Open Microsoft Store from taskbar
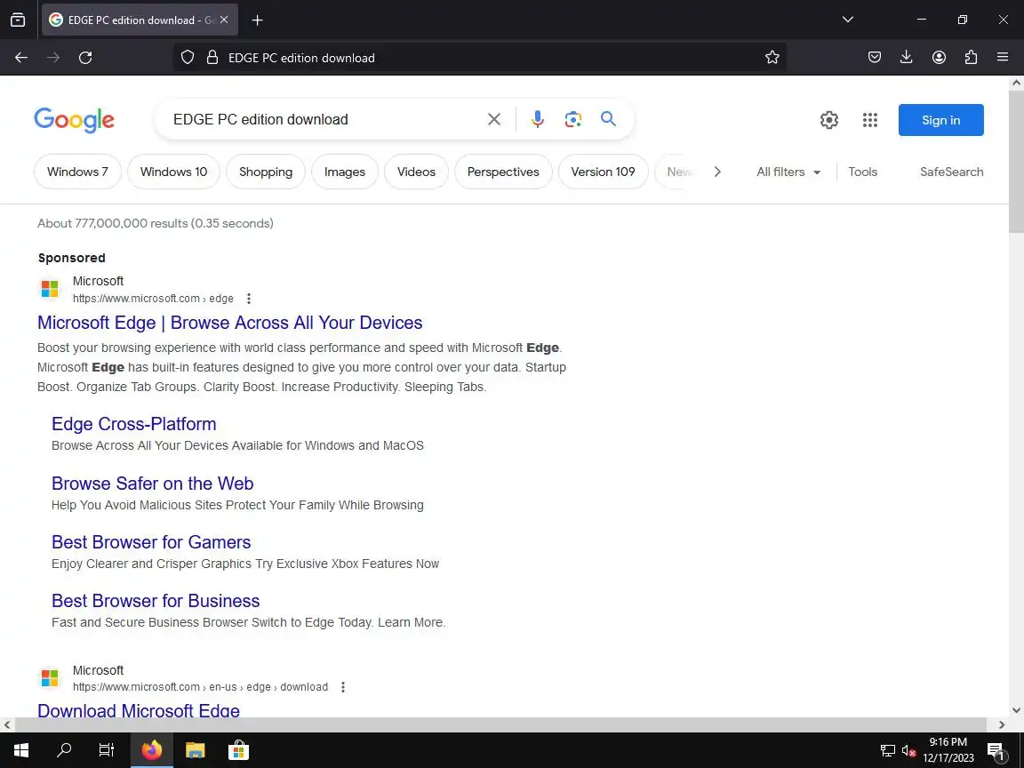Screen dimensions: 1024x768 click(x=238, y=750)
